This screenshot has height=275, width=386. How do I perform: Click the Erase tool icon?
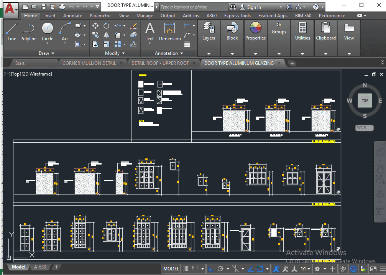[134, 26]
